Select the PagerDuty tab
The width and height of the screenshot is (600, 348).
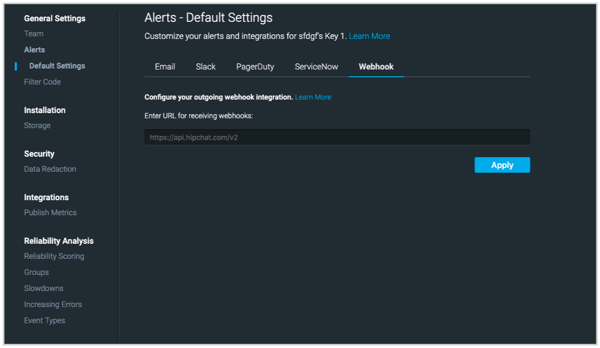tap(255, 66)
